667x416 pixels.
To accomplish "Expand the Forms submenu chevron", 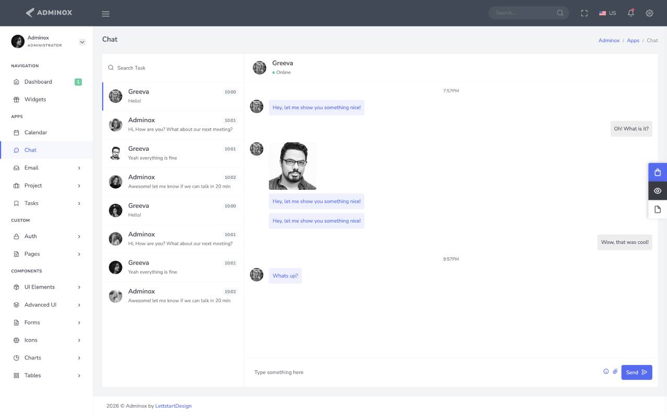I will 79,322.
